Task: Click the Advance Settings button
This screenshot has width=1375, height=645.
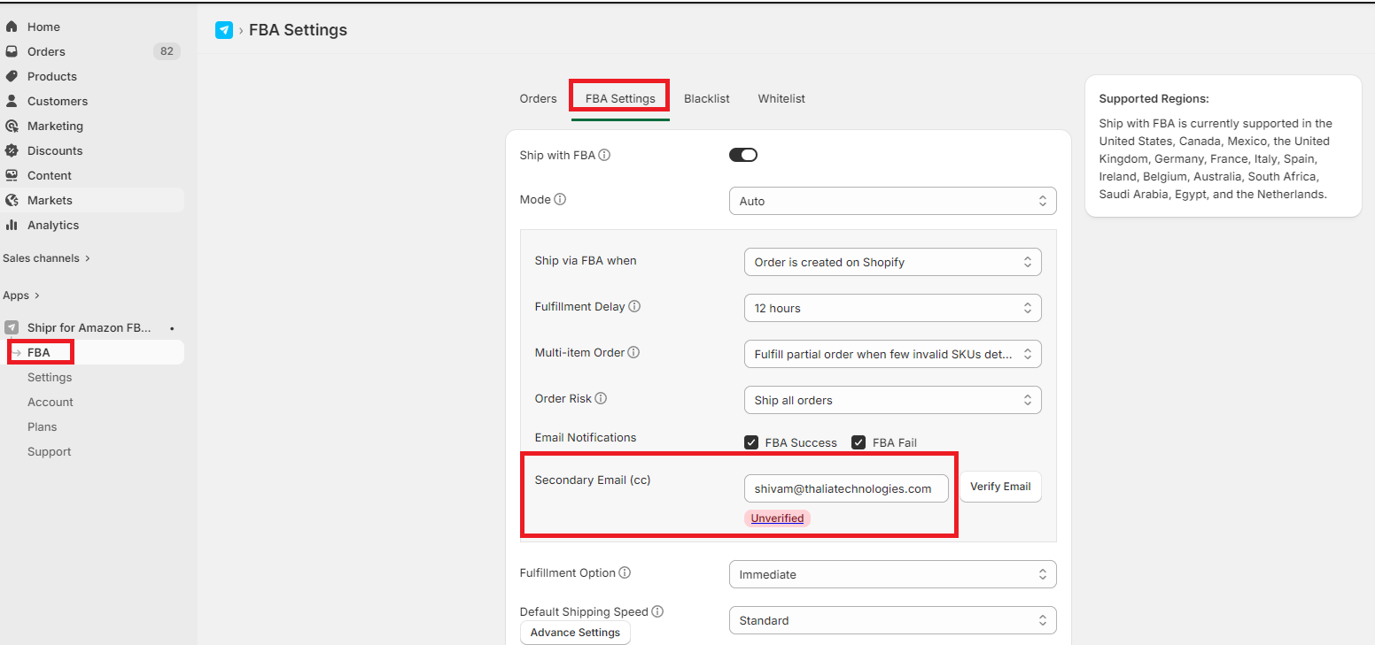Action: (x=575, y=633)
